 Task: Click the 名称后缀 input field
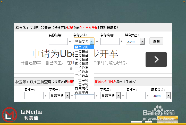coord(110,41)
